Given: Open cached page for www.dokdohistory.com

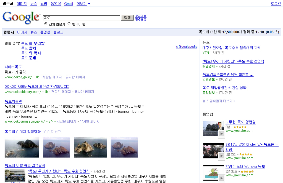Looking at the screenshot, I should (x=61, y=92).
